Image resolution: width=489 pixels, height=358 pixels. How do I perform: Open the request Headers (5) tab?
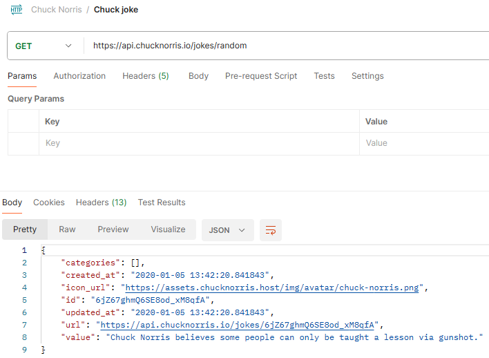(x=146, y=76)
